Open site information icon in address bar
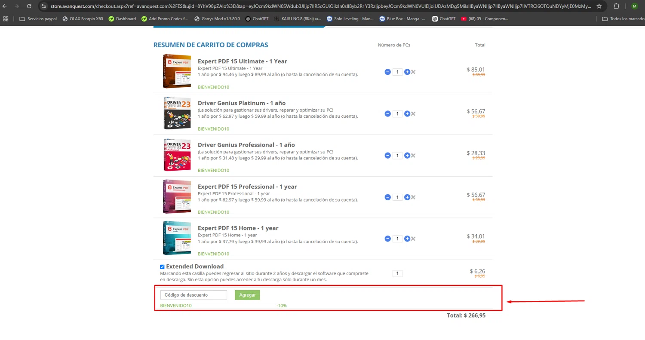 click(43, 6)
